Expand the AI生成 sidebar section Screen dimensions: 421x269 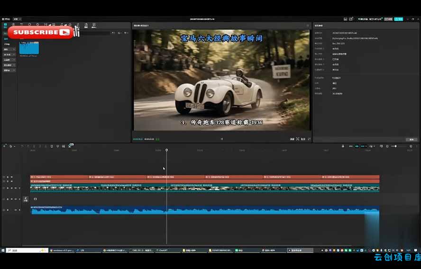click(x=9, y=54)
